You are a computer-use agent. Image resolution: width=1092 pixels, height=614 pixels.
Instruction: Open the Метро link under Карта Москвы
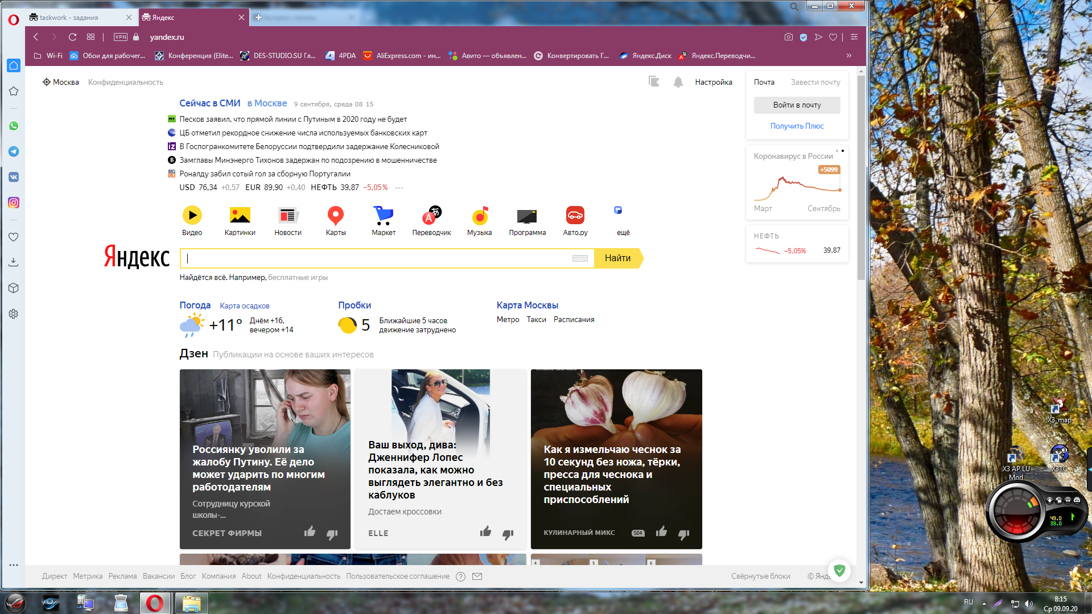pyautogui.click(x=508, y=320)
